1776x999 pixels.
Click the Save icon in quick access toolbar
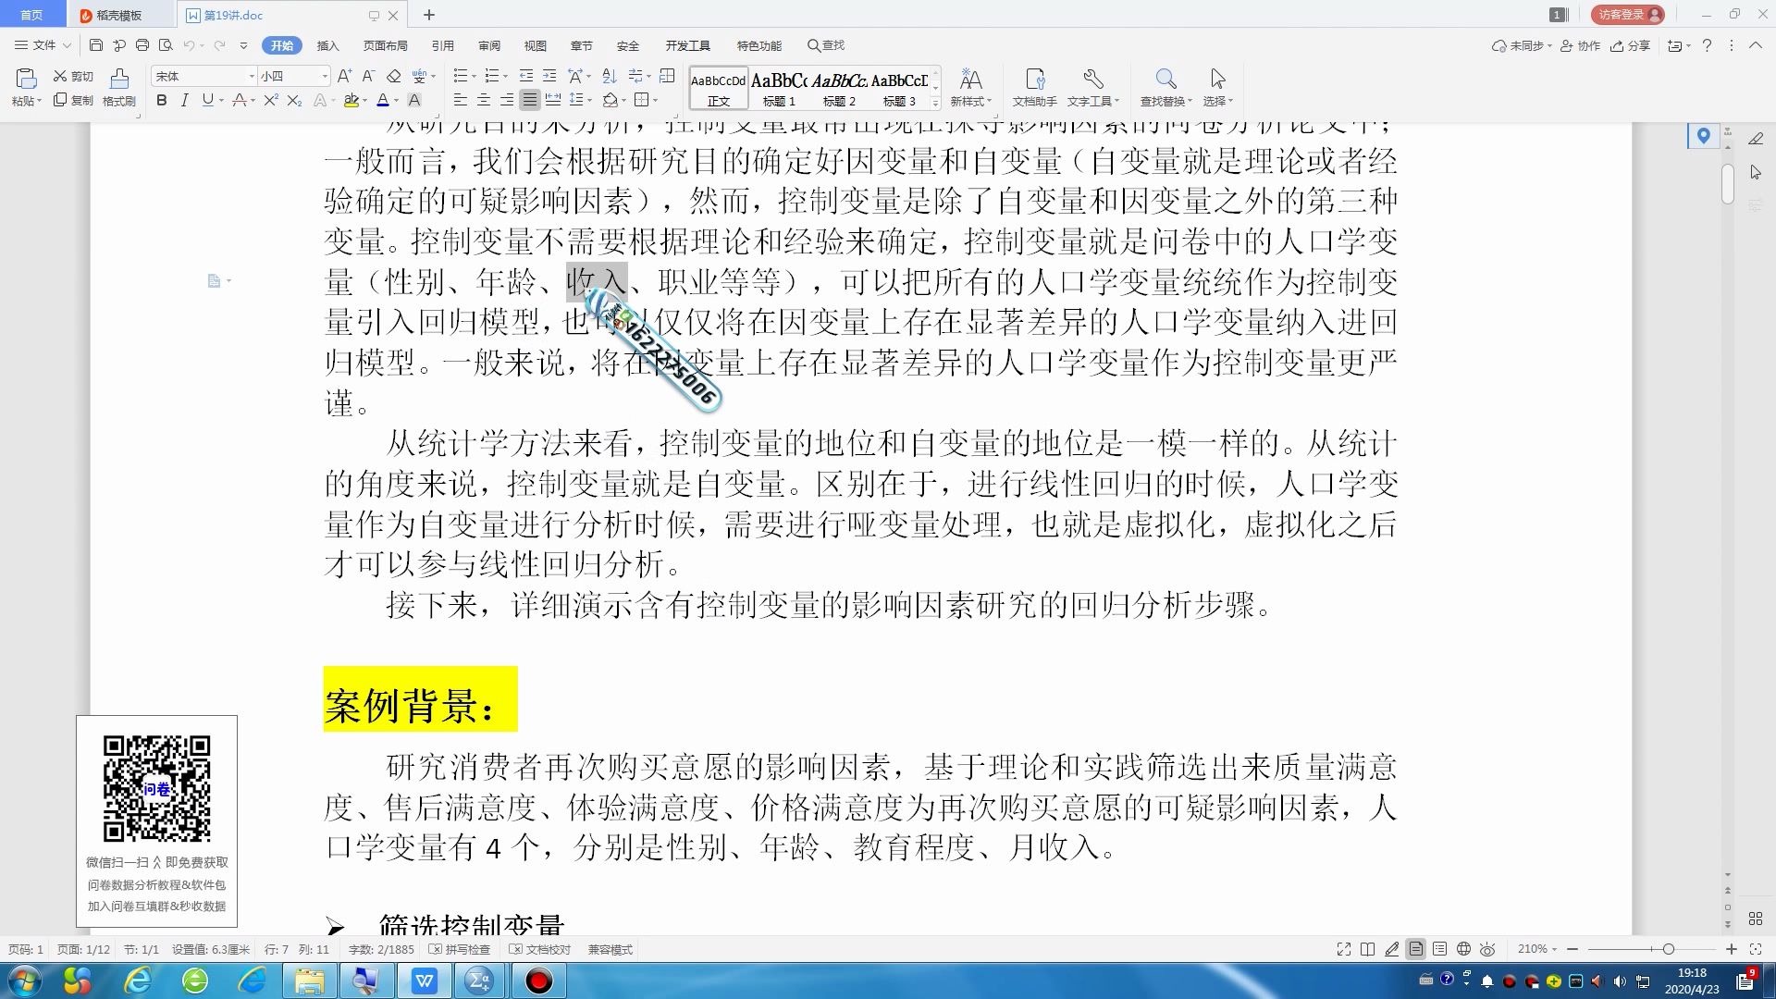tap(96, 45)
